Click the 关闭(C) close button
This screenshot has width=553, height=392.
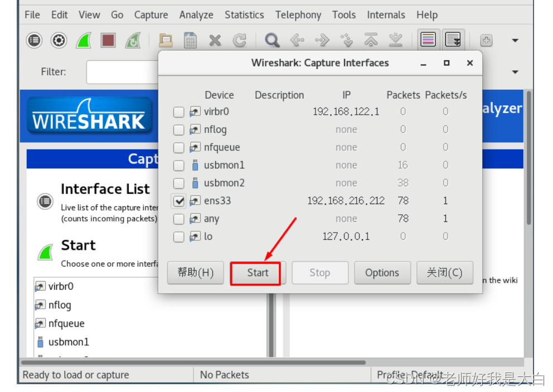coord(445,273)
